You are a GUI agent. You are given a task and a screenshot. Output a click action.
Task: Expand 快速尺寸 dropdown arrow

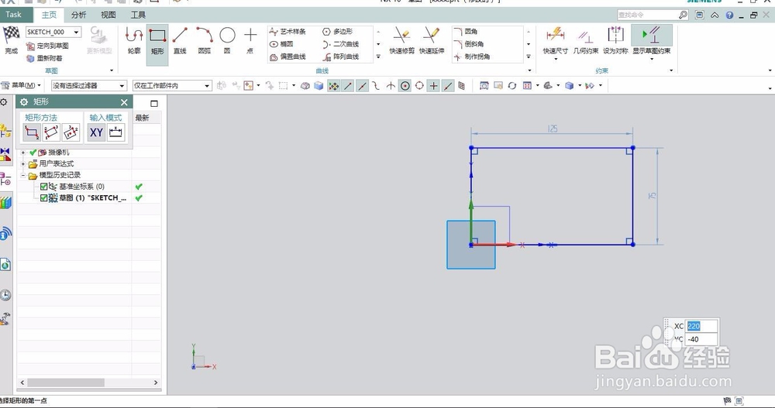[555, 60]
